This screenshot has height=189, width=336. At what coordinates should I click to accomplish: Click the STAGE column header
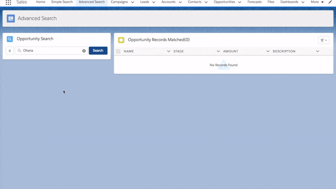coord(178,51)
